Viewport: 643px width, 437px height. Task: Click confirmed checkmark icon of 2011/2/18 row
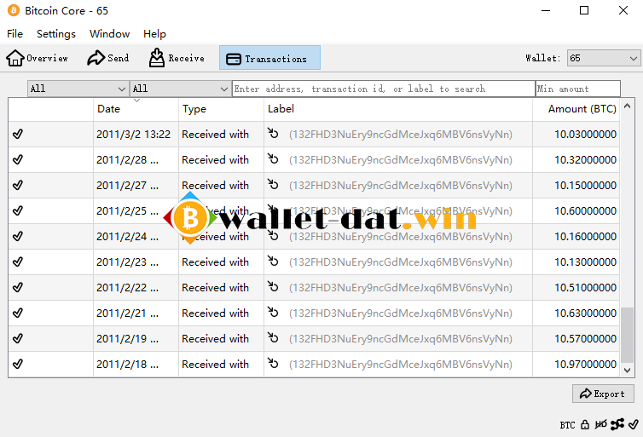pos(18,364)
